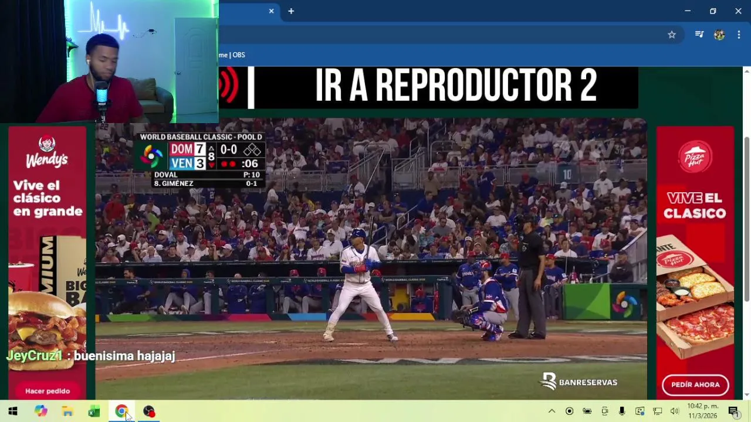Click the World Baseball Classic scoreboard logo
This screenshot has height=422, width=751.
[x=153, y=156]
